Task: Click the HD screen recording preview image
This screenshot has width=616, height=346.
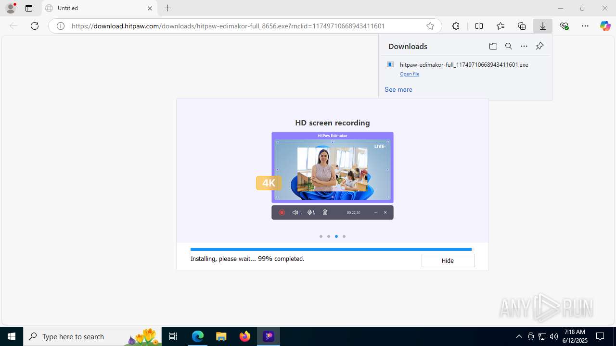Action: coord(333,175)
